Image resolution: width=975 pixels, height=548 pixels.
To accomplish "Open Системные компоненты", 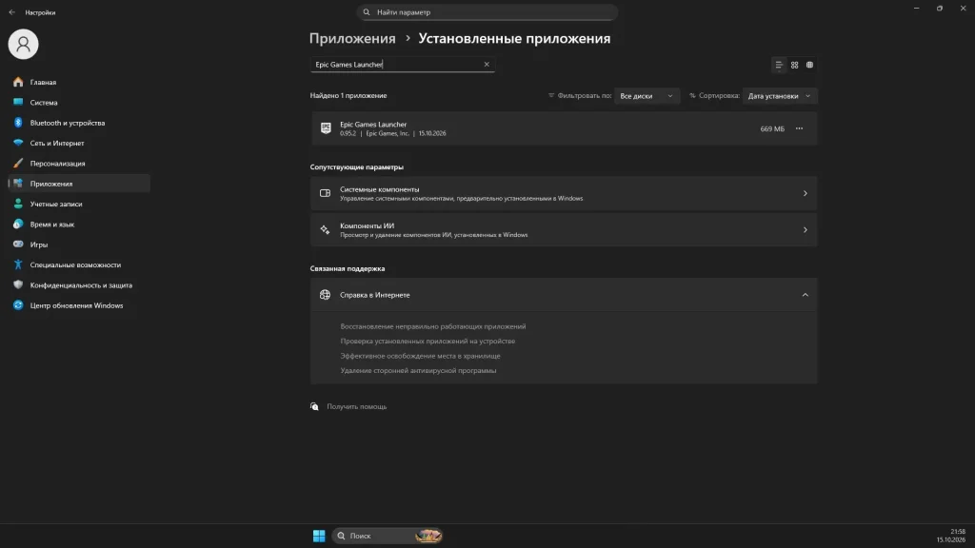I will click(x=564, y=193).
